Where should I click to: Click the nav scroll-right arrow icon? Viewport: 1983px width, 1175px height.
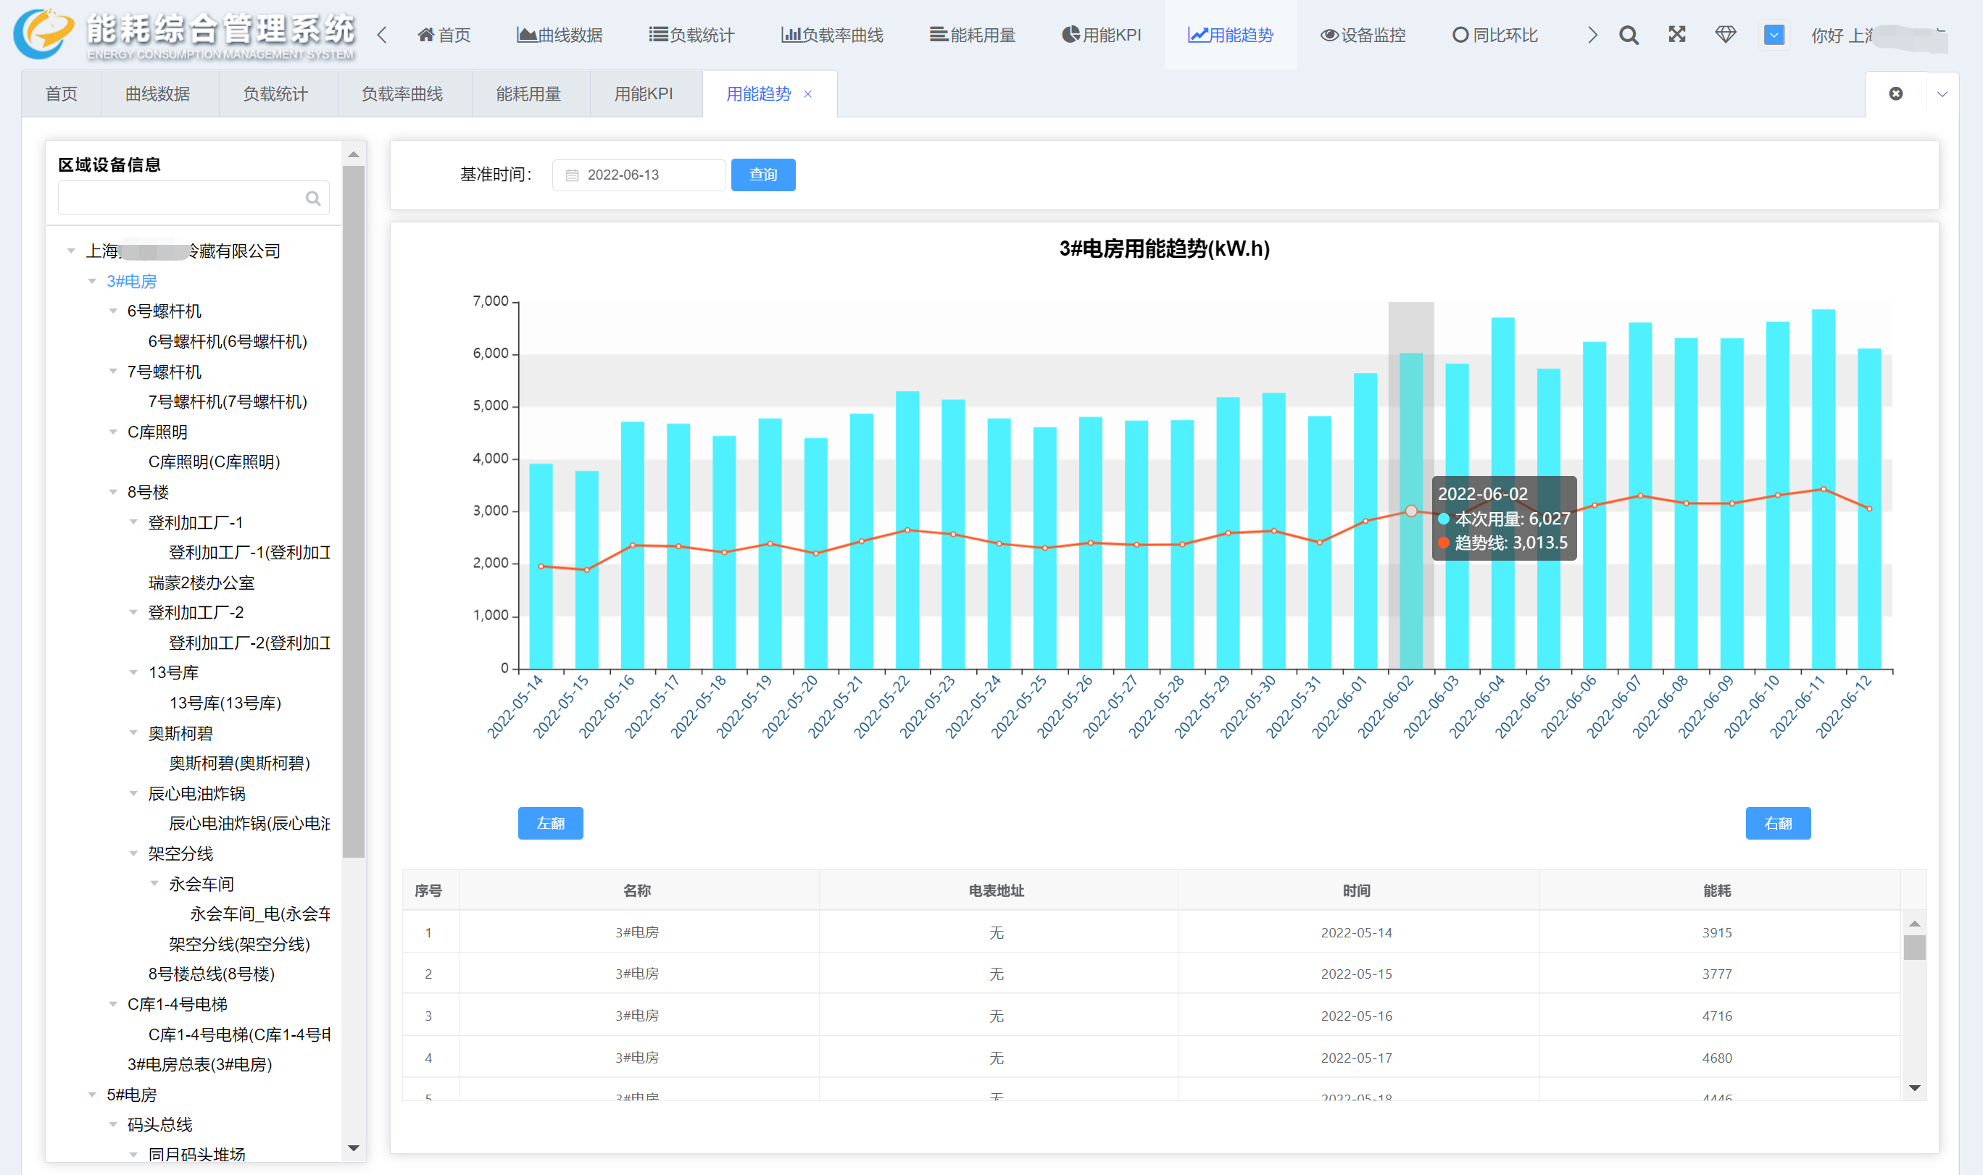[1592, 35]
